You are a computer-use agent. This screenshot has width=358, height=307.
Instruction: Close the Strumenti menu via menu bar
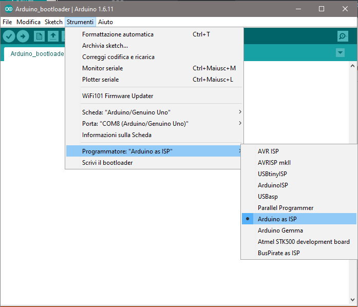tap(80, 22)
